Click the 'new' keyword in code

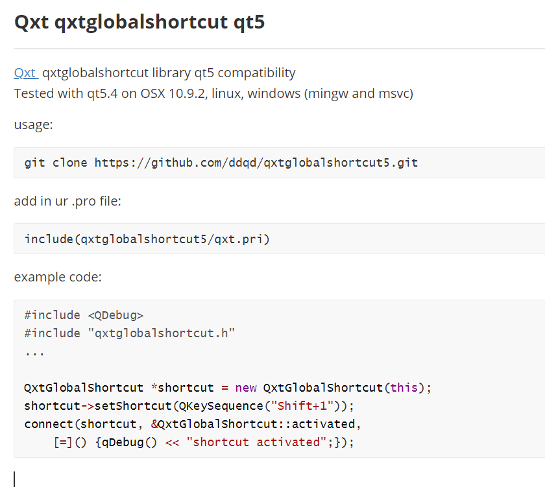(246, 388)
